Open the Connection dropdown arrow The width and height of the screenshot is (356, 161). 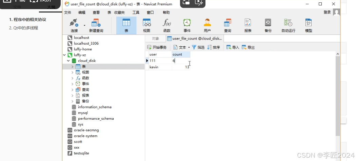pos(84,25)
